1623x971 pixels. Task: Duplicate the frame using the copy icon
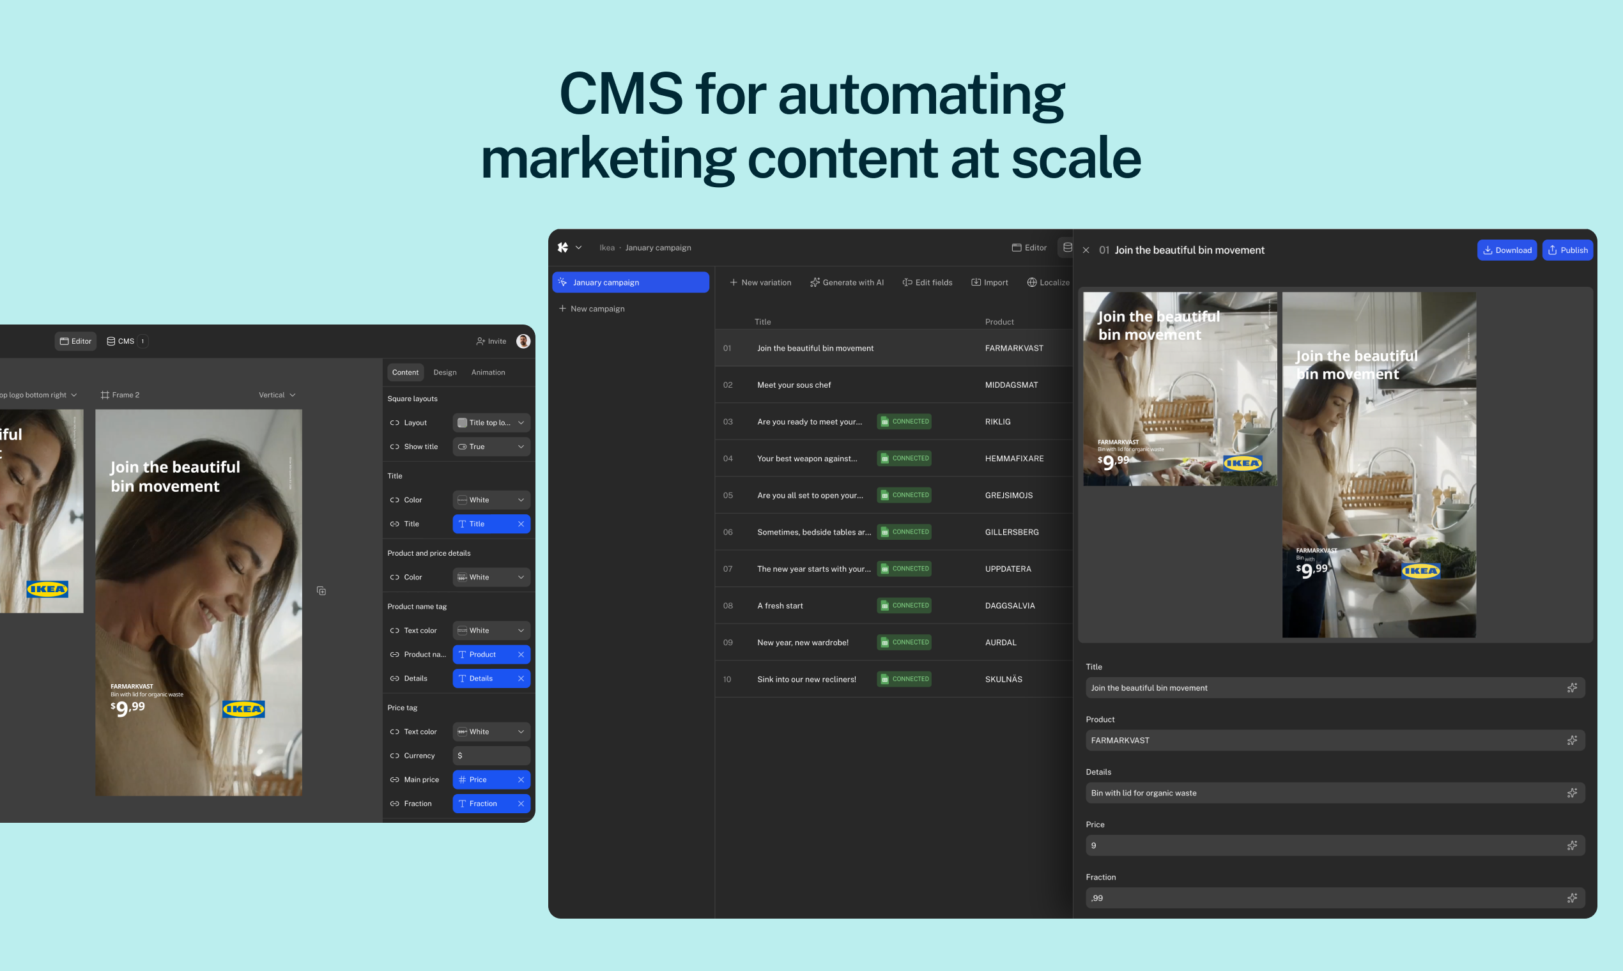(x=321, y=590)
